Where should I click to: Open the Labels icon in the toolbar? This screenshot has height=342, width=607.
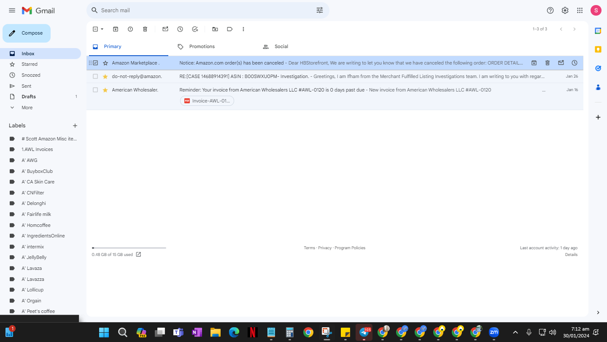click(x=230, y=29)
